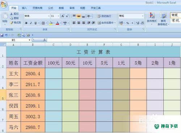Click the font color A icon
The image size is (181, 133).
(x=58, y=23)
